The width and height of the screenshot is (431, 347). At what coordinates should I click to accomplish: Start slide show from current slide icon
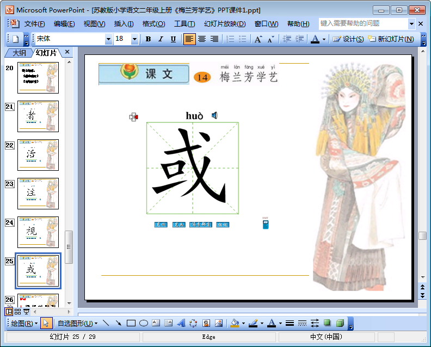pos(26,312)
